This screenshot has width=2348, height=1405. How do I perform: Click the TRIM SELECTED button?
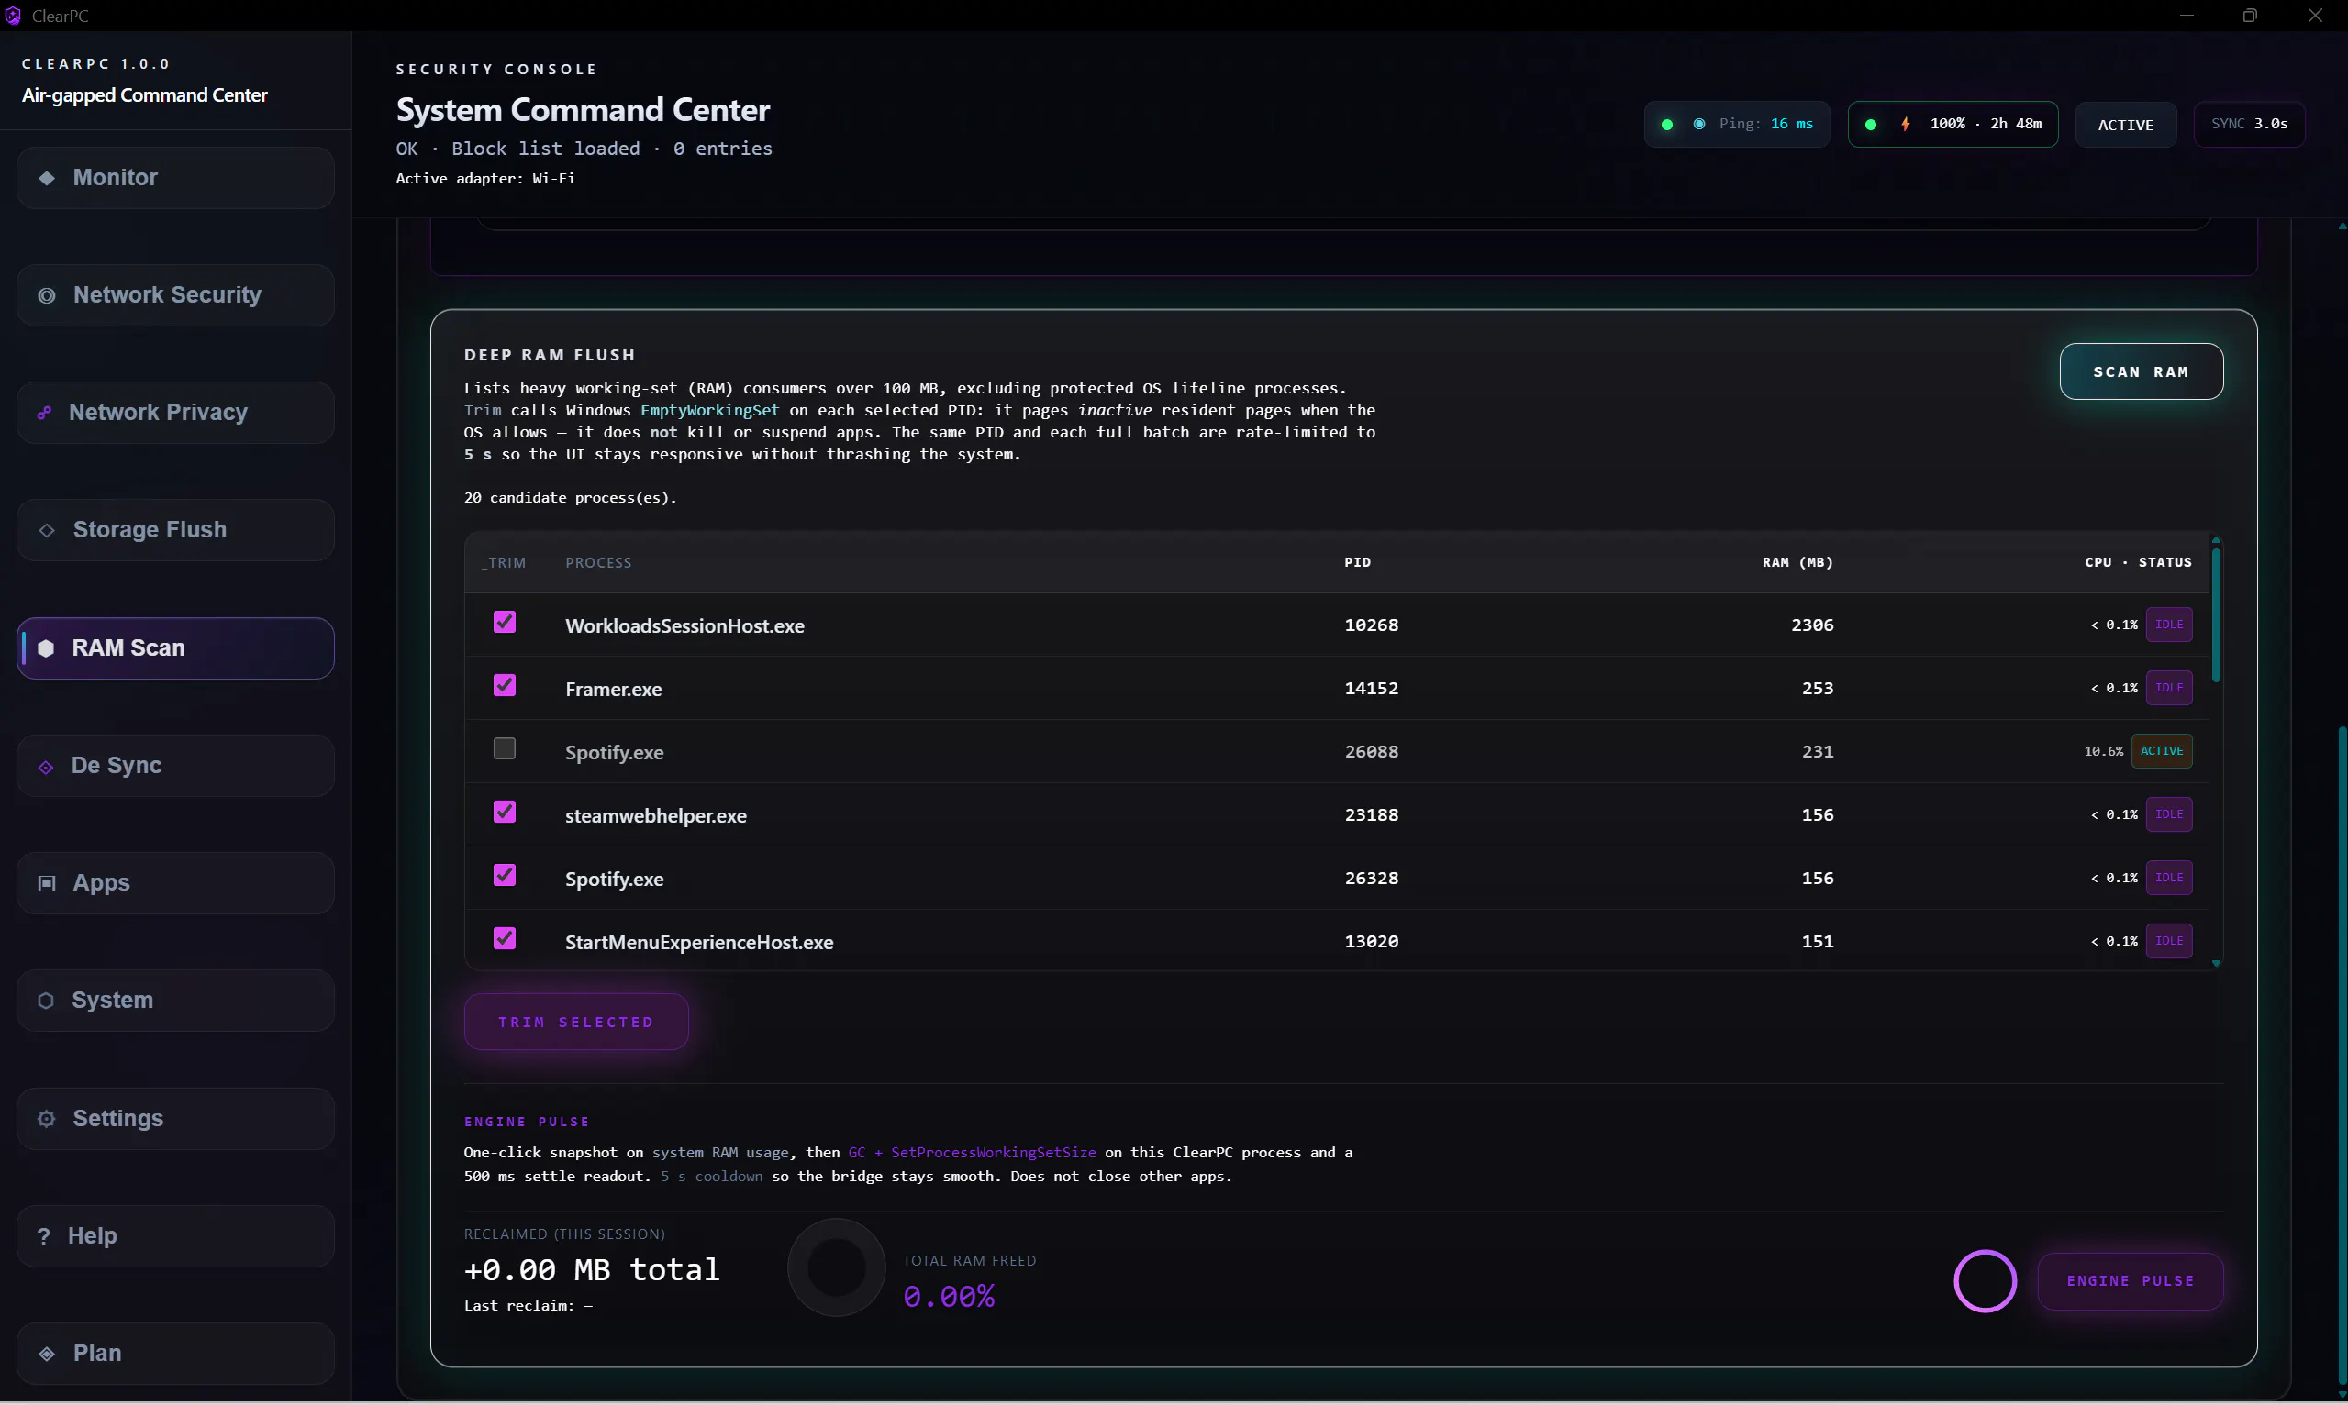click(x=576, y=1023)
